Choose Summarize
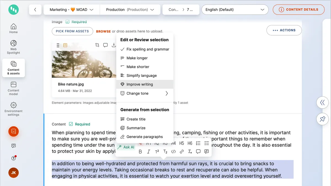The height and width of the screenshot is (186, 331). tap(145, 128)
